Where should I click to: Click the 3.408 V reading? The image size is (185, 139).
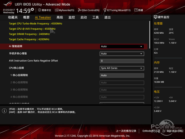coord(158,111)
